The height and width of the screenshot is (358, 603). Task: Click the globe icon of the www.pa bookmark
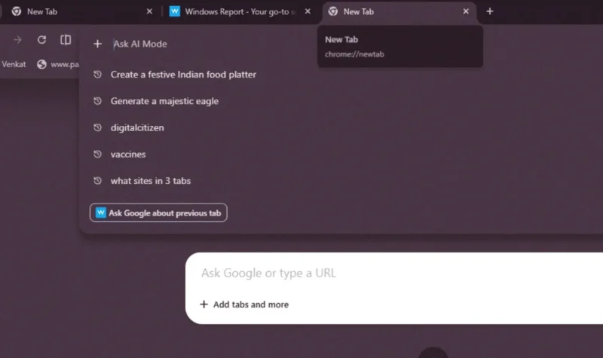pos(41,64)
